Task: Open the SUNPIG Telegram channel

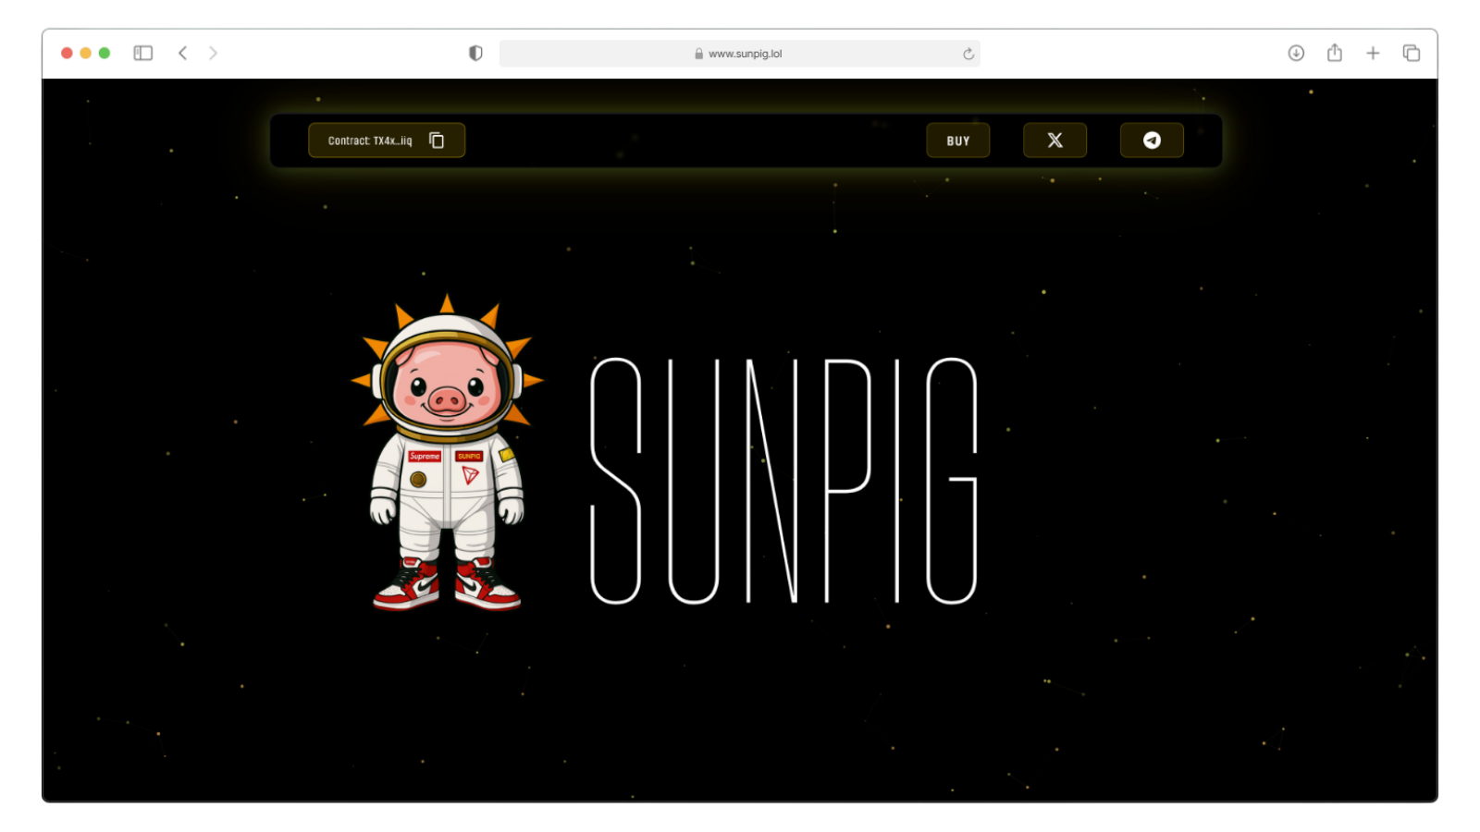Action: point(1151,140)
